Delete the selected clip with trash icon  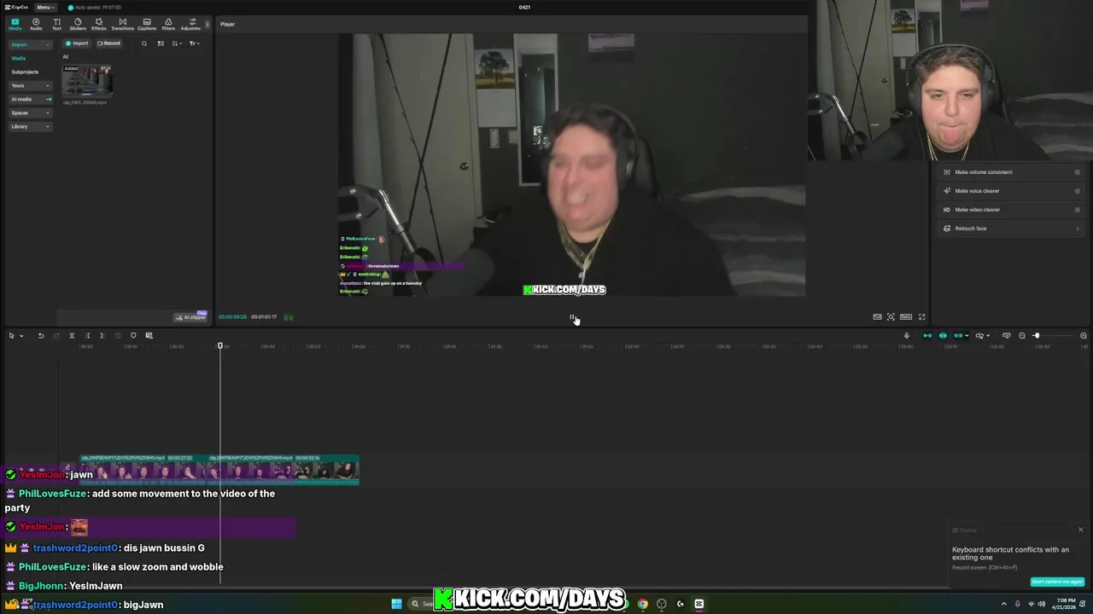[x=118, y=336]
